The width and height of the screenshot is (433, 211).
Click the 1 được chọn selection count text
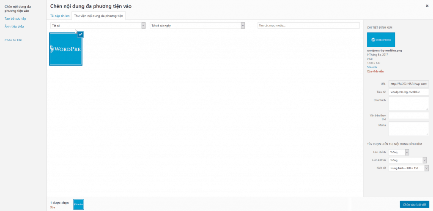coord(59,203)
